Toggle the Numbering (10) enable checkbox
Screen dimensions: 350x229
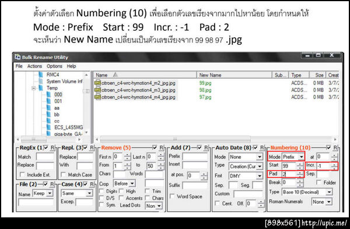328,148
